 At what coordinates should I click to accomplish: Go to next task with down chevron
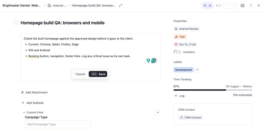coord(233,6)
